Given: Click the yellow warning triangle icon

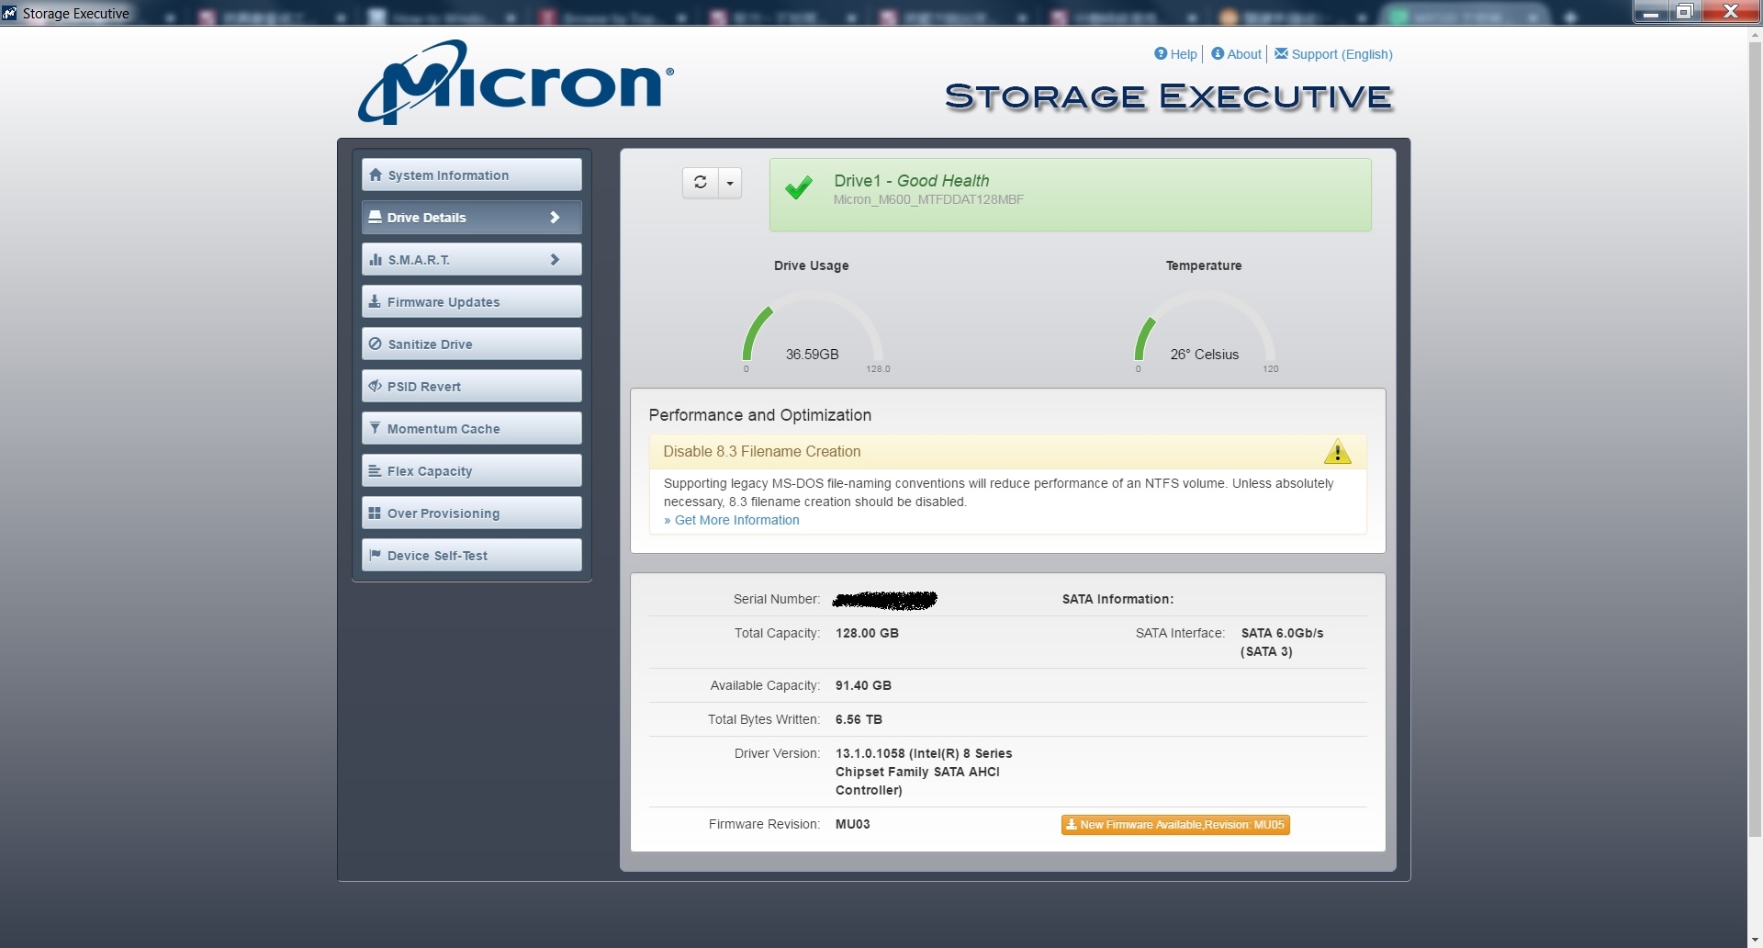Looking at the screenshot, I should tap(1337, 452).
